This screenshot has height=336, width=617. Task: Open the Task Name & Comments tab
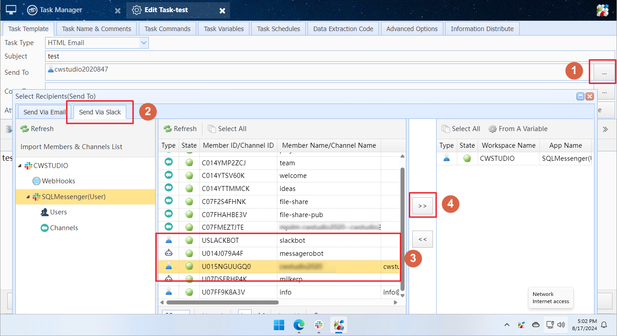tap(97, 29)
